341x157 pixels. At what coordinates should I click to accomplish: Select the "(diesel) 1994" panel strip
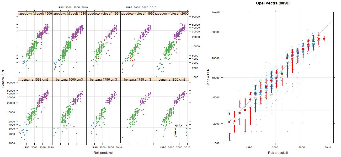click(103, 13)
